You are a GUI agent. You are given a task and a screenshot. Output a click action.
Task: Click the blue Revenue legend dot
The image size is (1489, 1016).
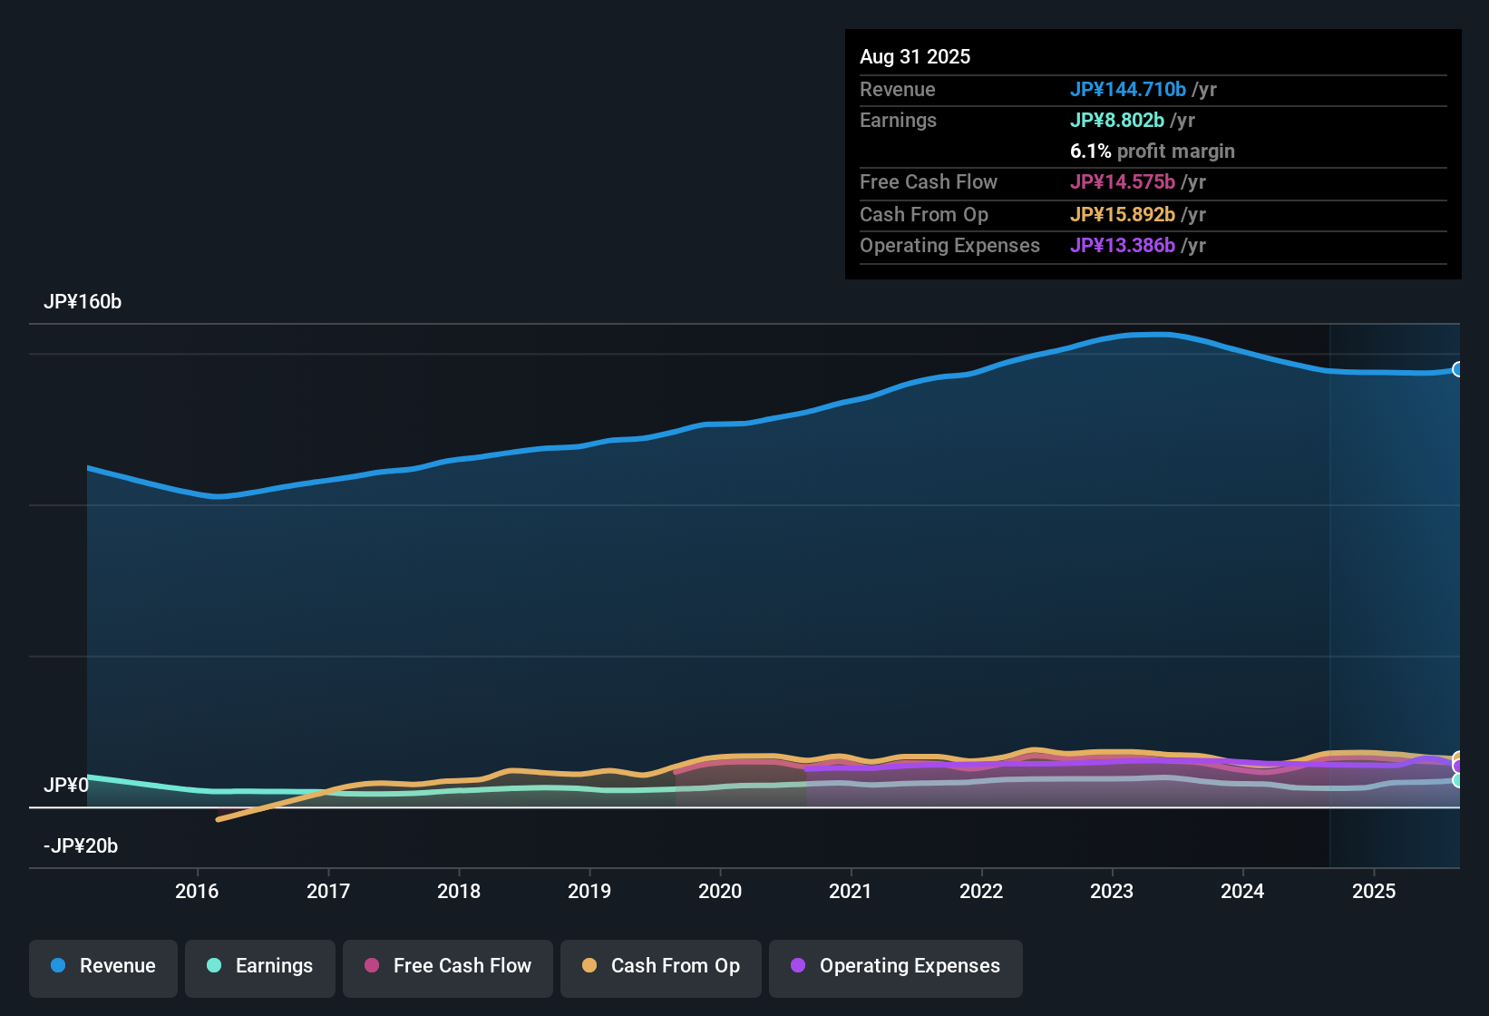coord(58,965)
